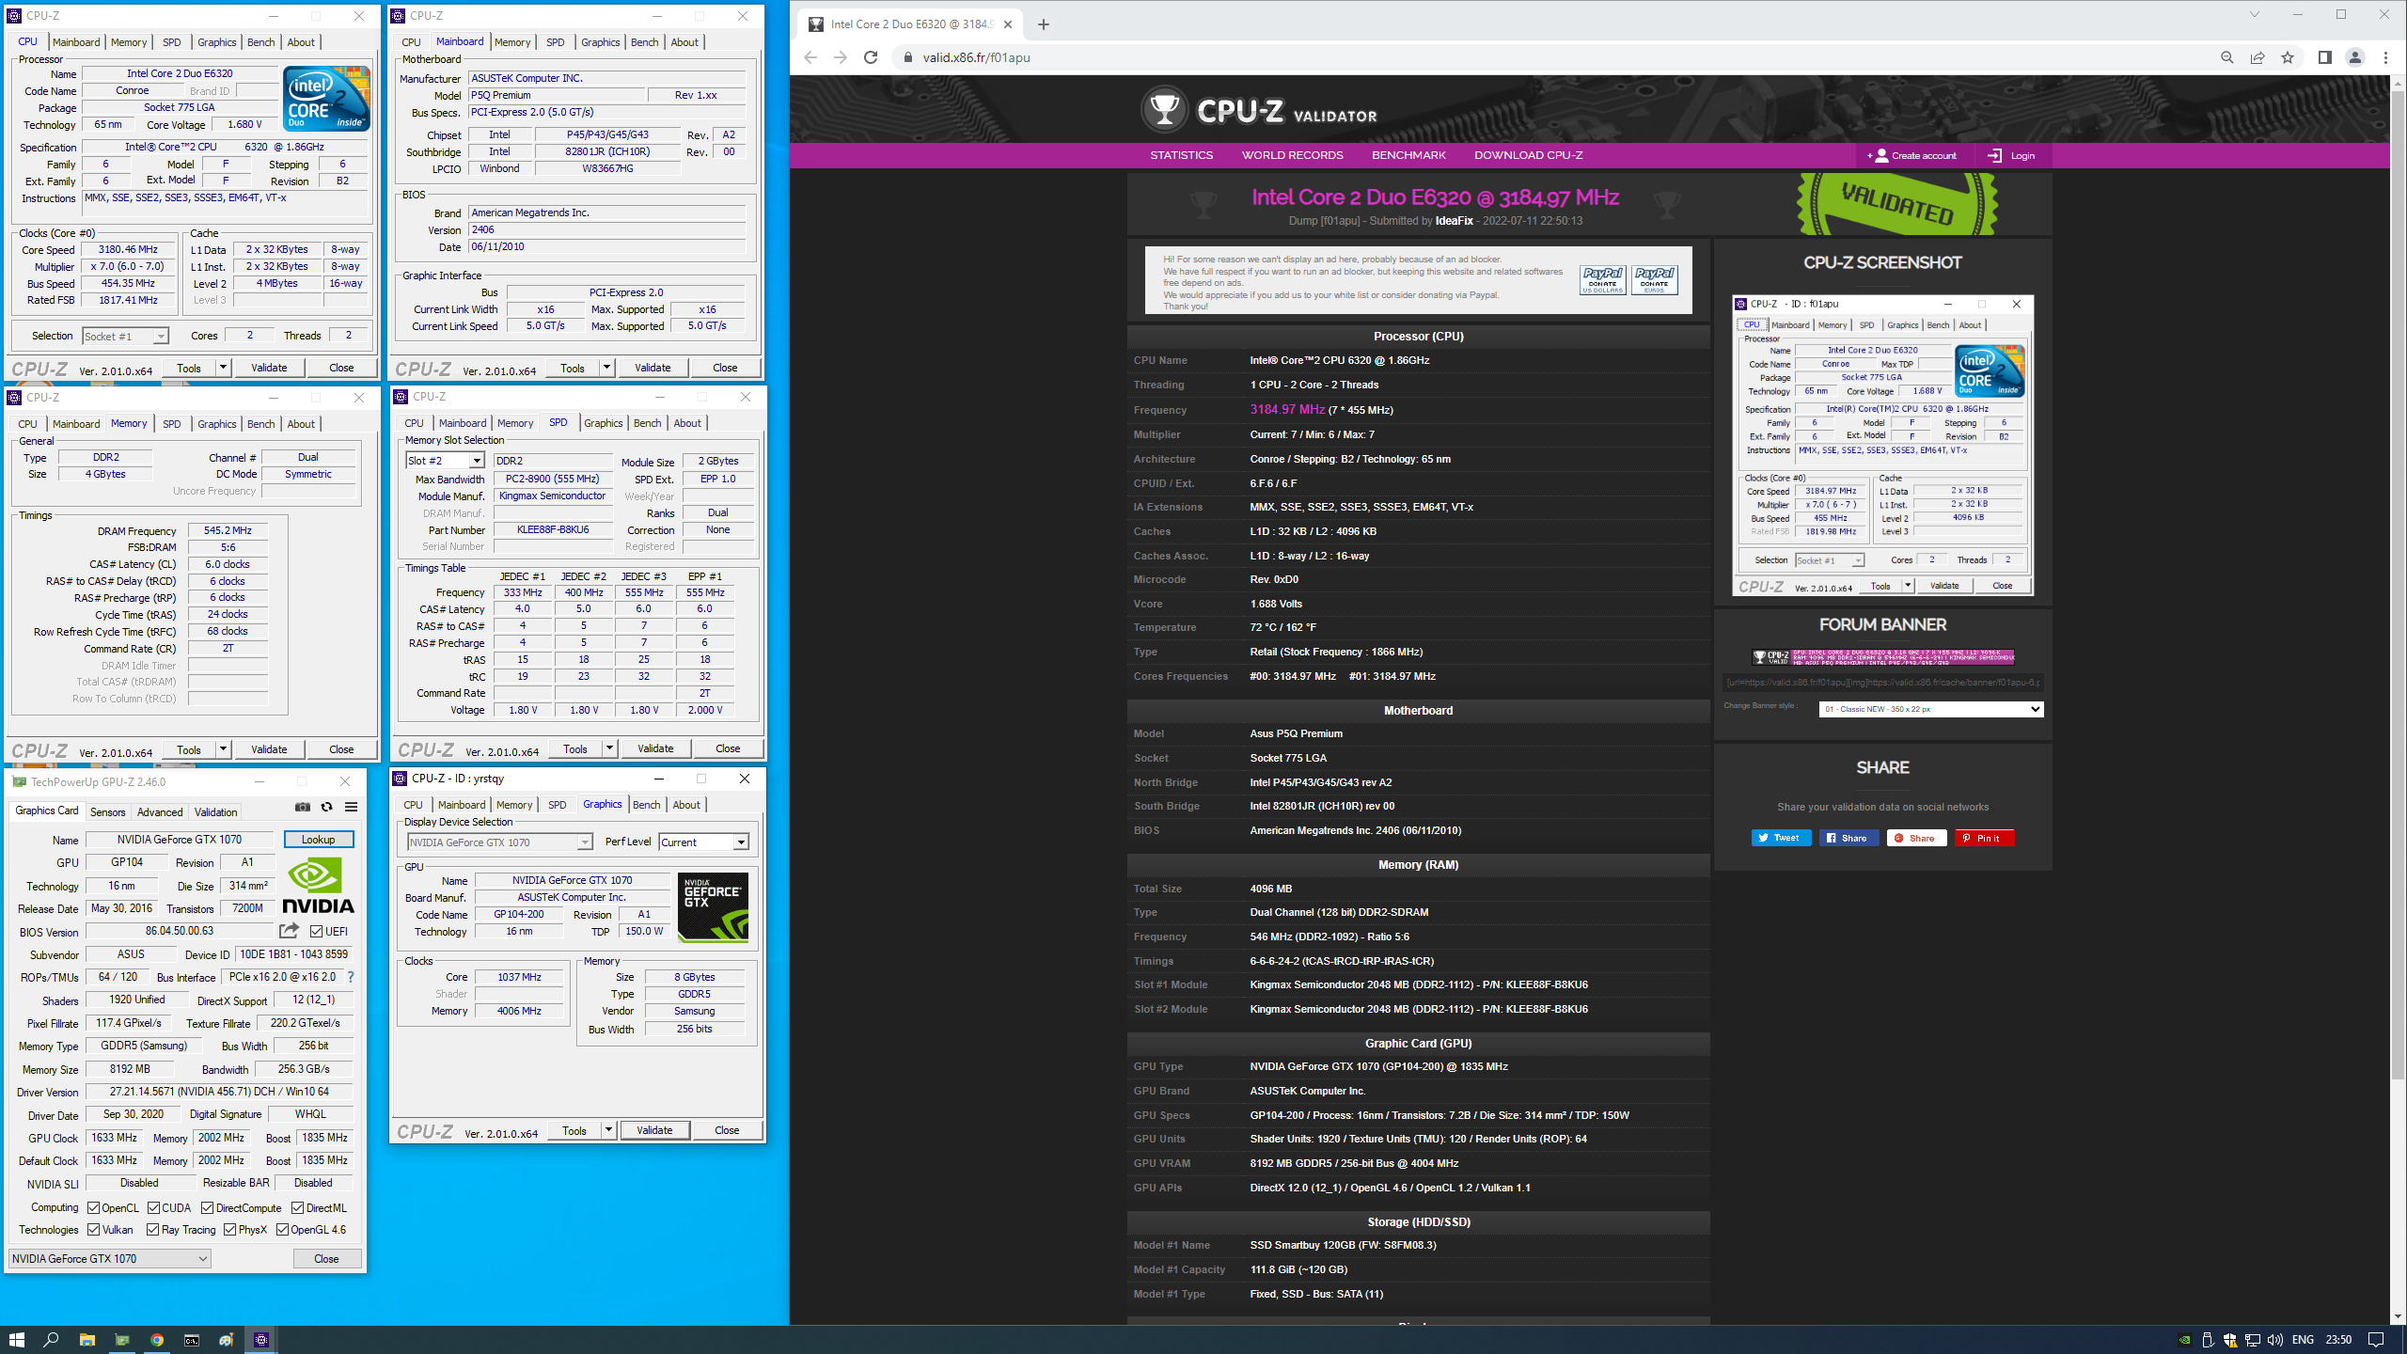Open Validation tab in GPU-Z

[215, 812]
